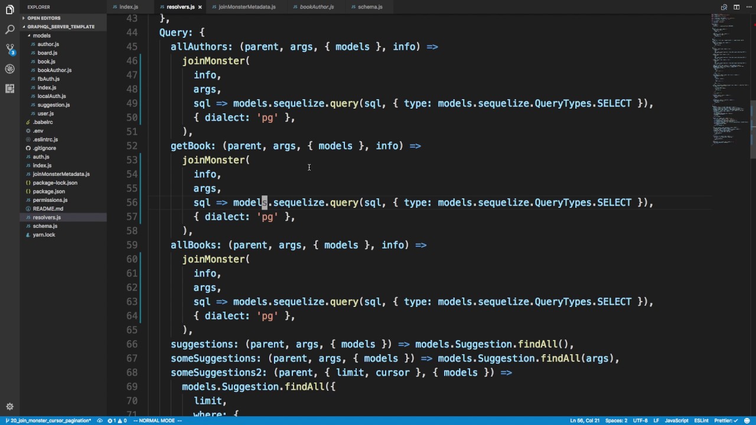Viewport: 756px width, 425px height.
Task: Open book.js in models folder
Action: coord(46,61)
